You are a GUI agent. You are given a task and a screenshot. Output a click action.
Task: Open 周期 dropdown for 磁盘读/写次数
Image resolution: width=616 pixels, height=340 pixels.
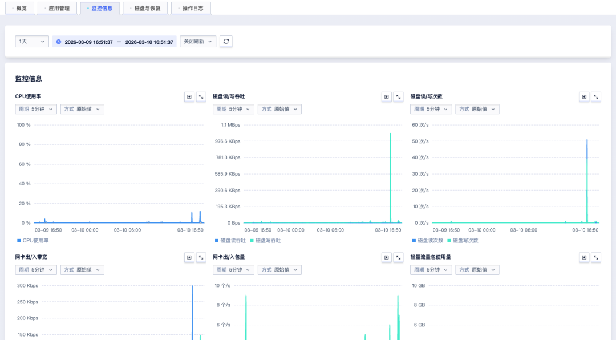(431, 109)
